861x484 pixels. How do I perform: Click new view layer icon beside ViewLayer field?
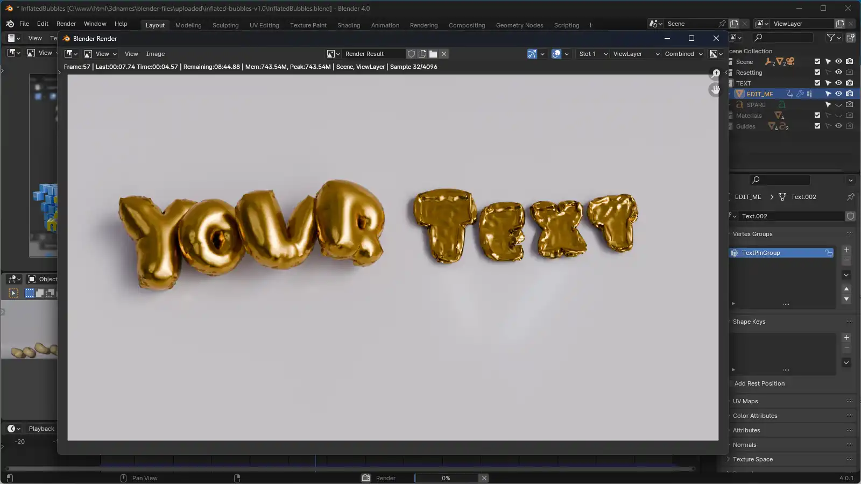[x=840, y=24]
